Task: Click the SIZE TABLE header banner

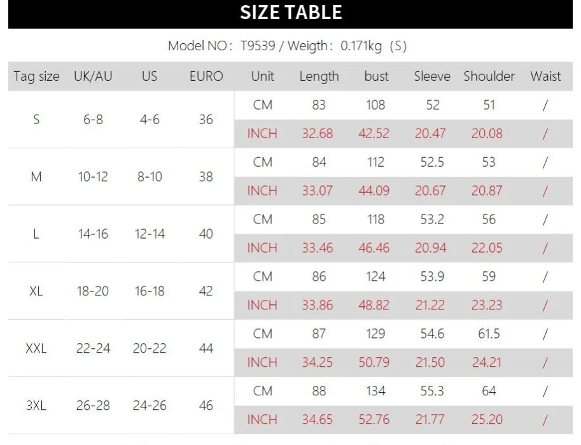Action: pyautogui.click(x=291, y=13)
